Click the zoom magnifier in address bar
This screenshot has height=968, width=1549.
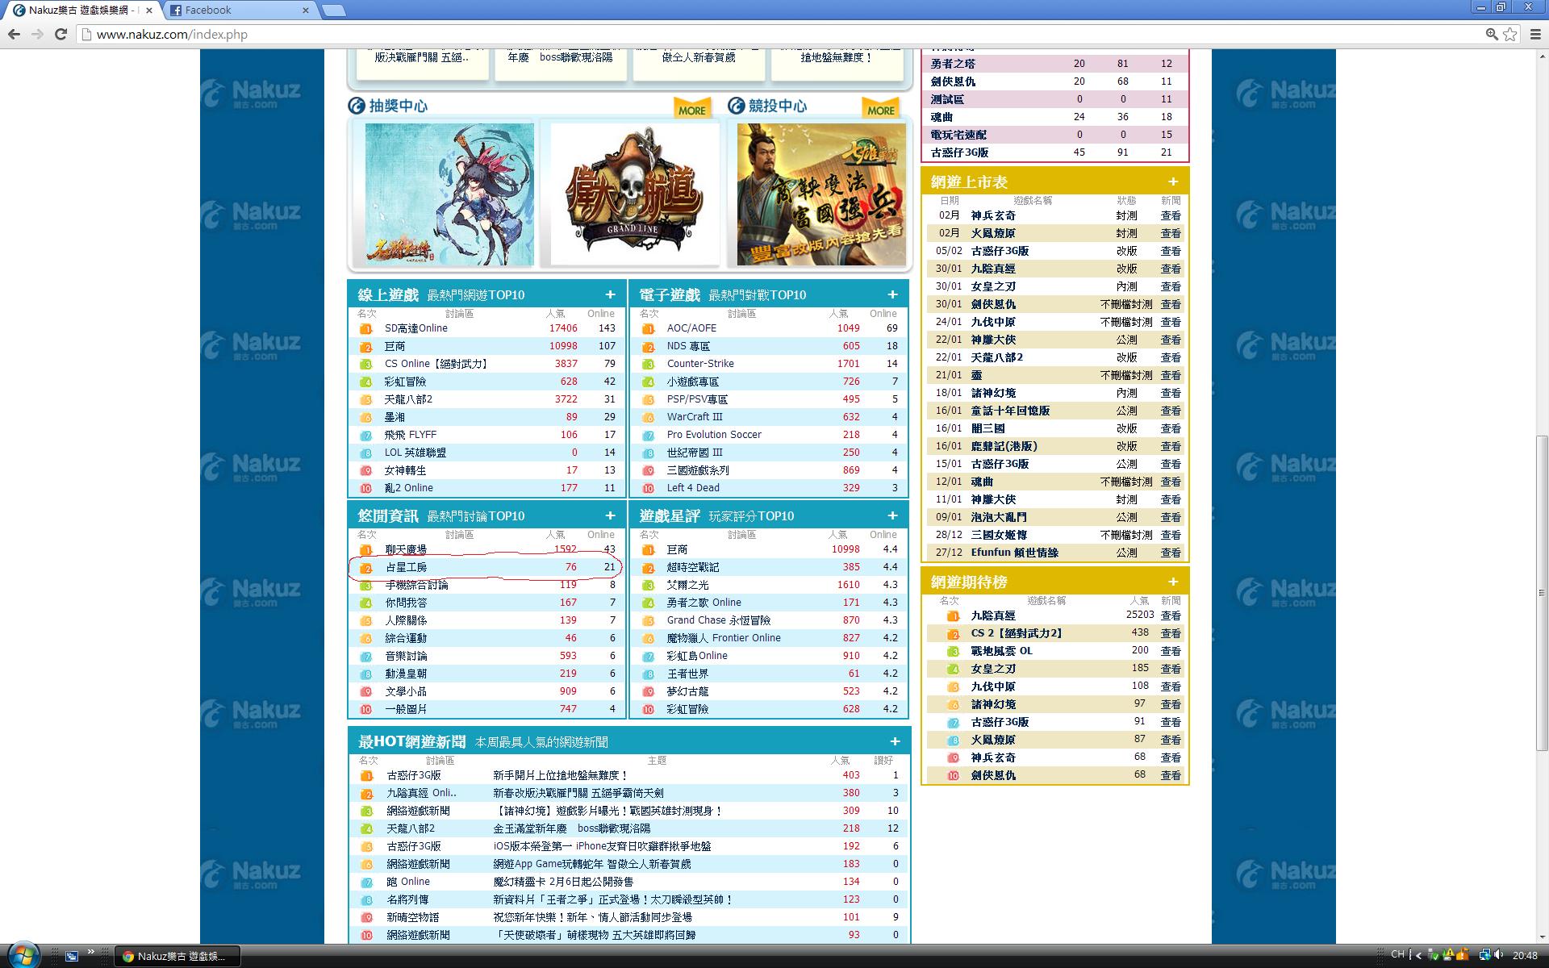(1492, 34)
